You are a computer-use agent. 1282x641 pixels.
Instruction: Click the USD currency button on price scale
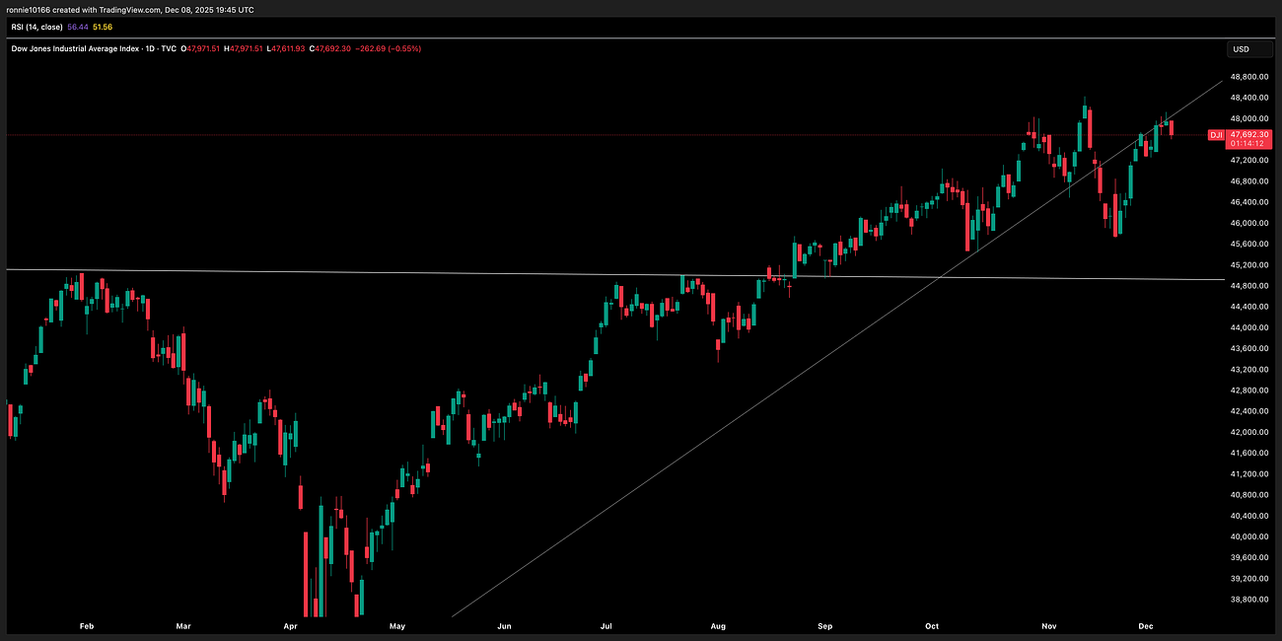(x=1248, y=48)
